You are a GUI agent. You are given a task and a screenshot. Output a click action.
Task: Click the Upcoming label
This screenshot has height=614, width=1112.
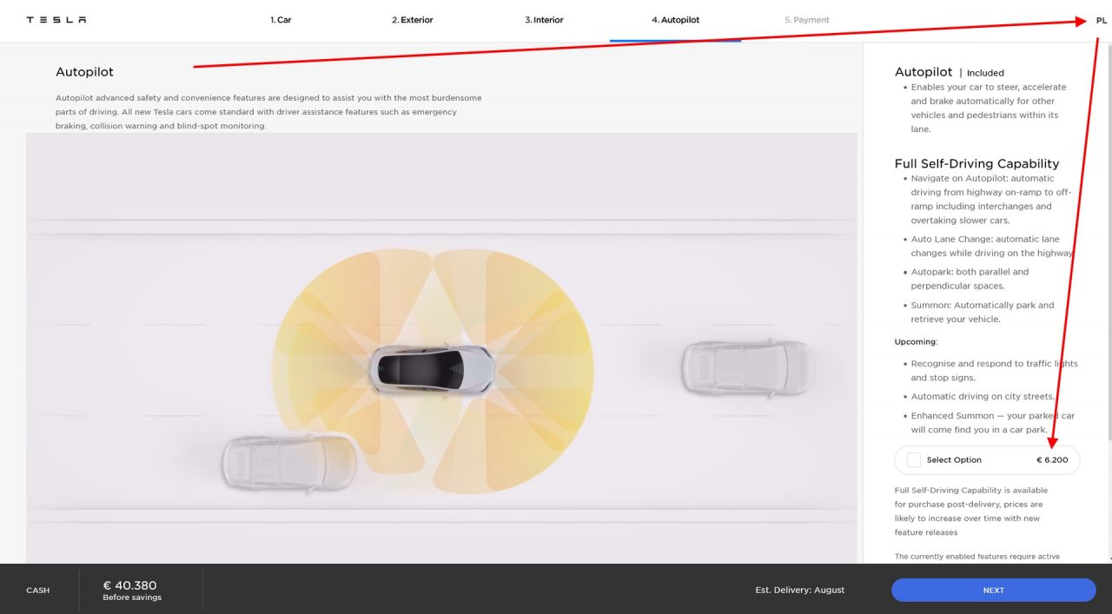point(916,342)
